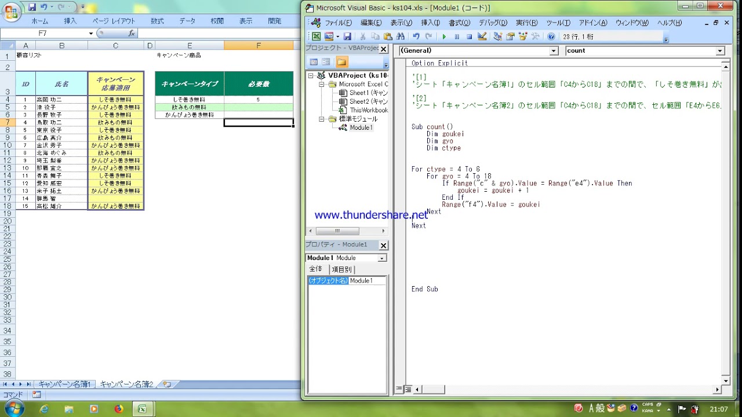Switch to the キャンペーン名簿1 sheet tab

coord(64,385)
